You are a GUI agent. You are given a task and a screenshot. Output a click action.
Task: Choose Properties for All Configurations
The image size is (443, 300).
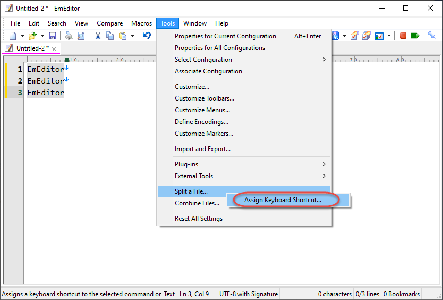(244, 48)
